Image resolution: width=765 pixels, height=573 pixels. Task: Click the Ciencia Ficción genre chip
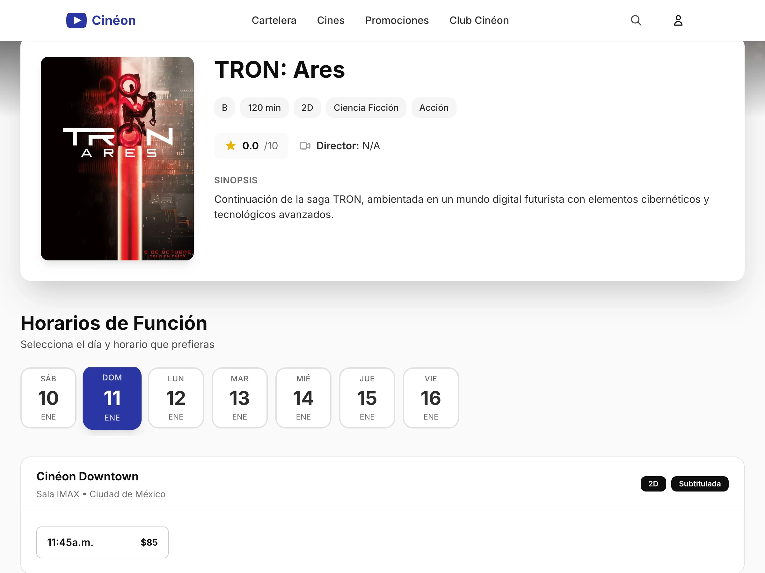[x=366, y=107]
